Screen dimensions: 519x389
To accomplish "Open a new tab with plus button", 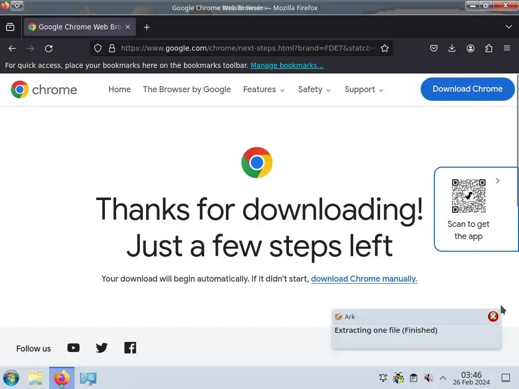I will pyautogui.click(x=146, y=27).
